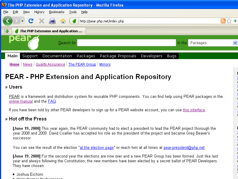Viewport: 238px width, 179px height.
Task: Select the PHP Extension and Application browser tab
Action: (x=49, y=31)
